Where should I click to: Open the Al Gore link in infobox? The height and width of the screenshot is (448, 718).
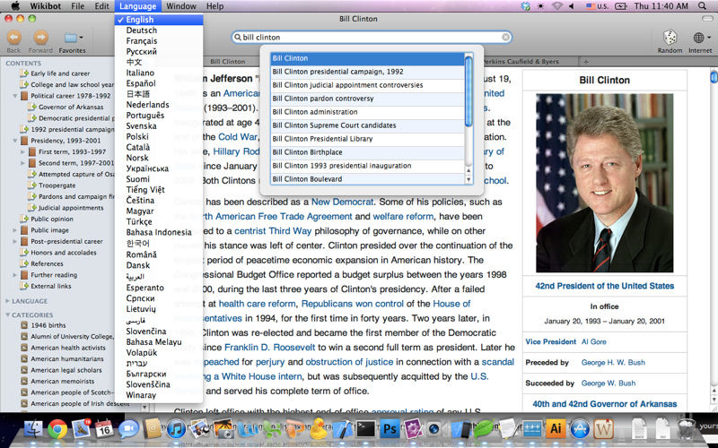tap(593, 341)
